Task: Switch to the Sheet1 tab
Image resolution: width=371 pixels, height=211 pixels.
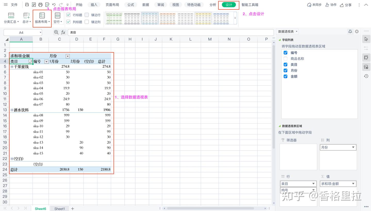Action: 60,209
